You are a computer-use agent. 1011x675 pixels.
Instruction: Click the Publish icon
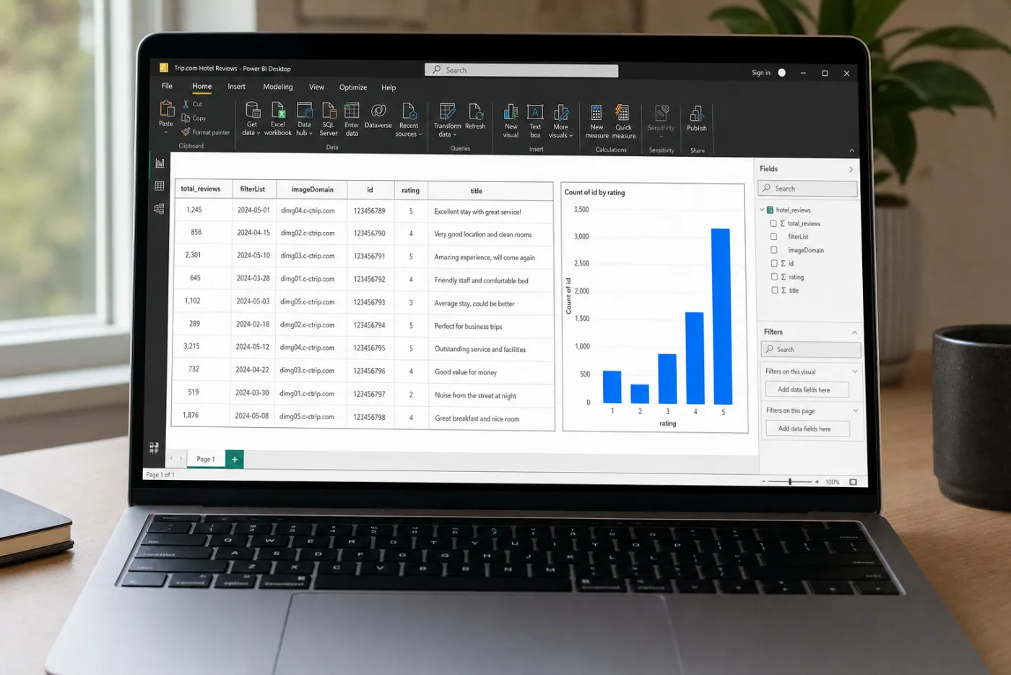point(697,113)
